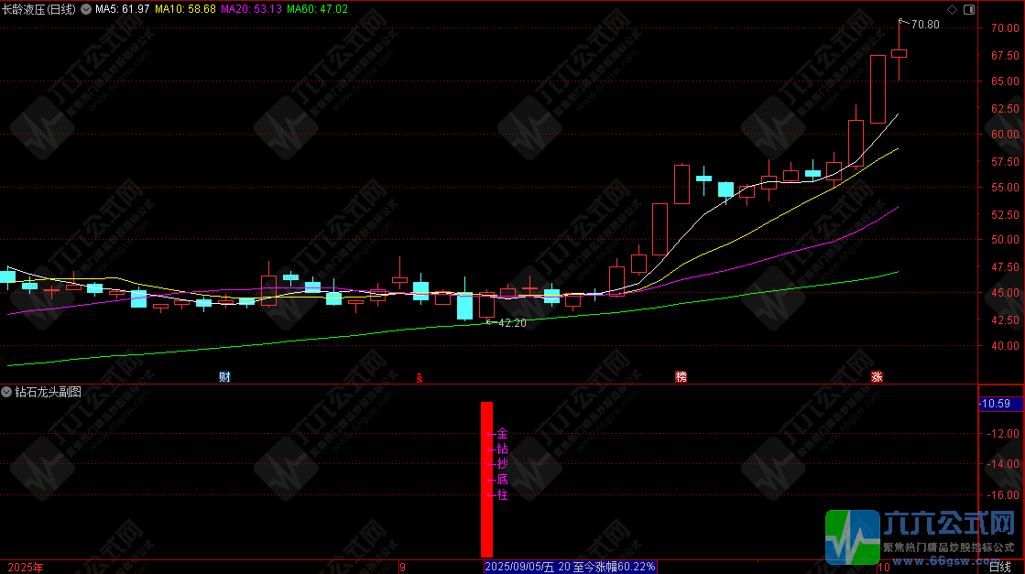This screenshot has height=574, width=1025.
Task: Click the -10.59 value box on right axis
Action: pos(996,404)
